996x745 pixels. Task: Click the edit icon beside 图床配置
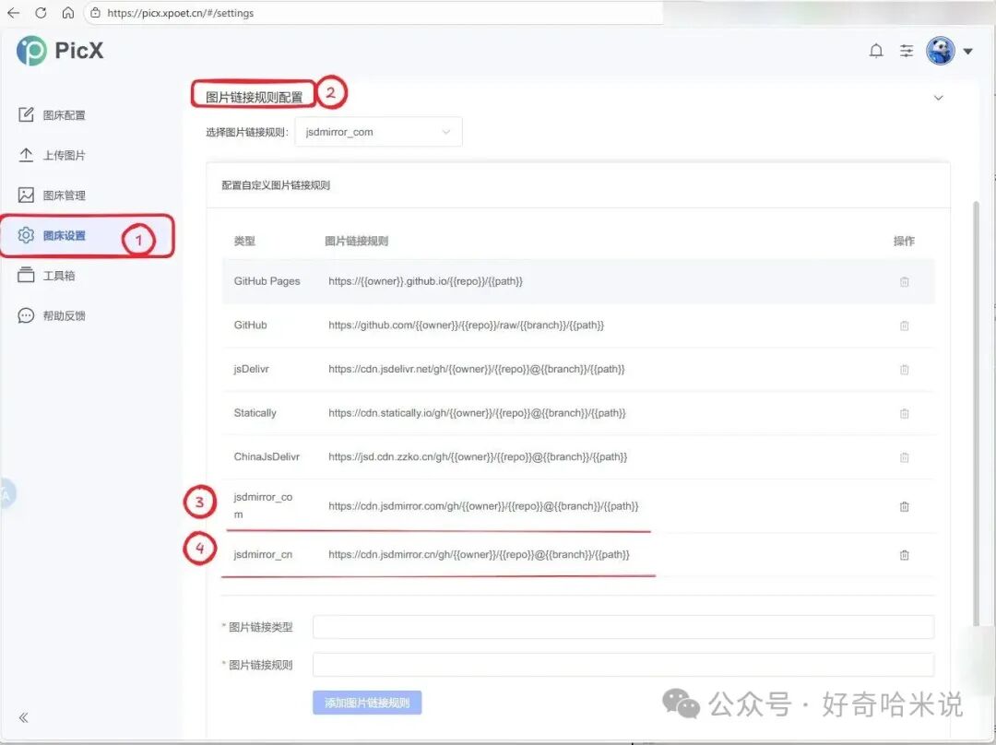coord(26,114)
